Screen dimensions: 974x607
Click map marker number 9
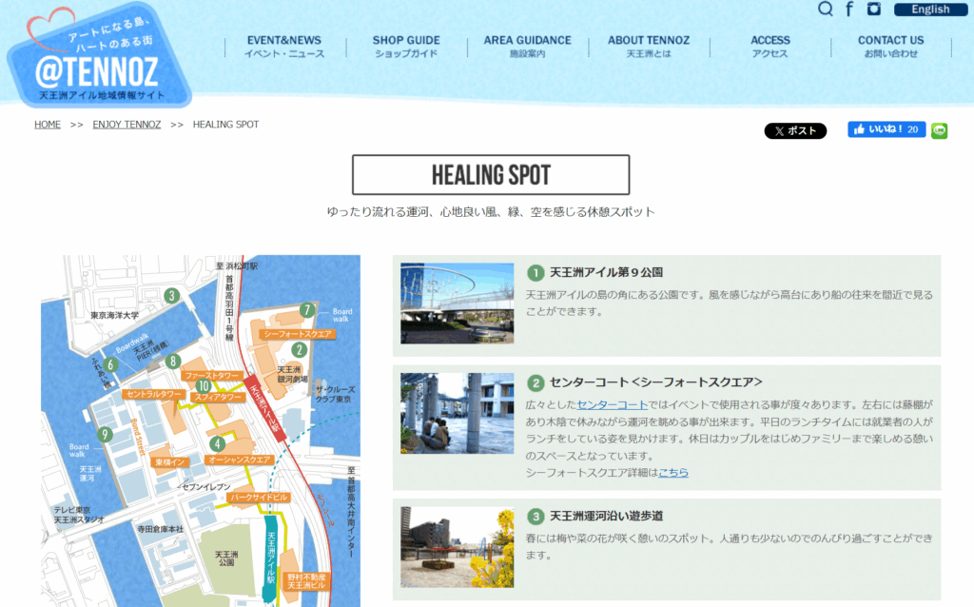click(105, 434)
